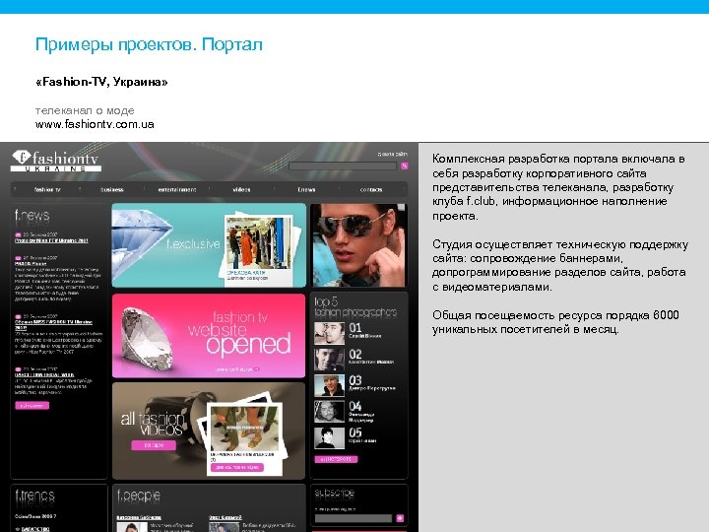Open second f.people name link

[x=226, y=517]
